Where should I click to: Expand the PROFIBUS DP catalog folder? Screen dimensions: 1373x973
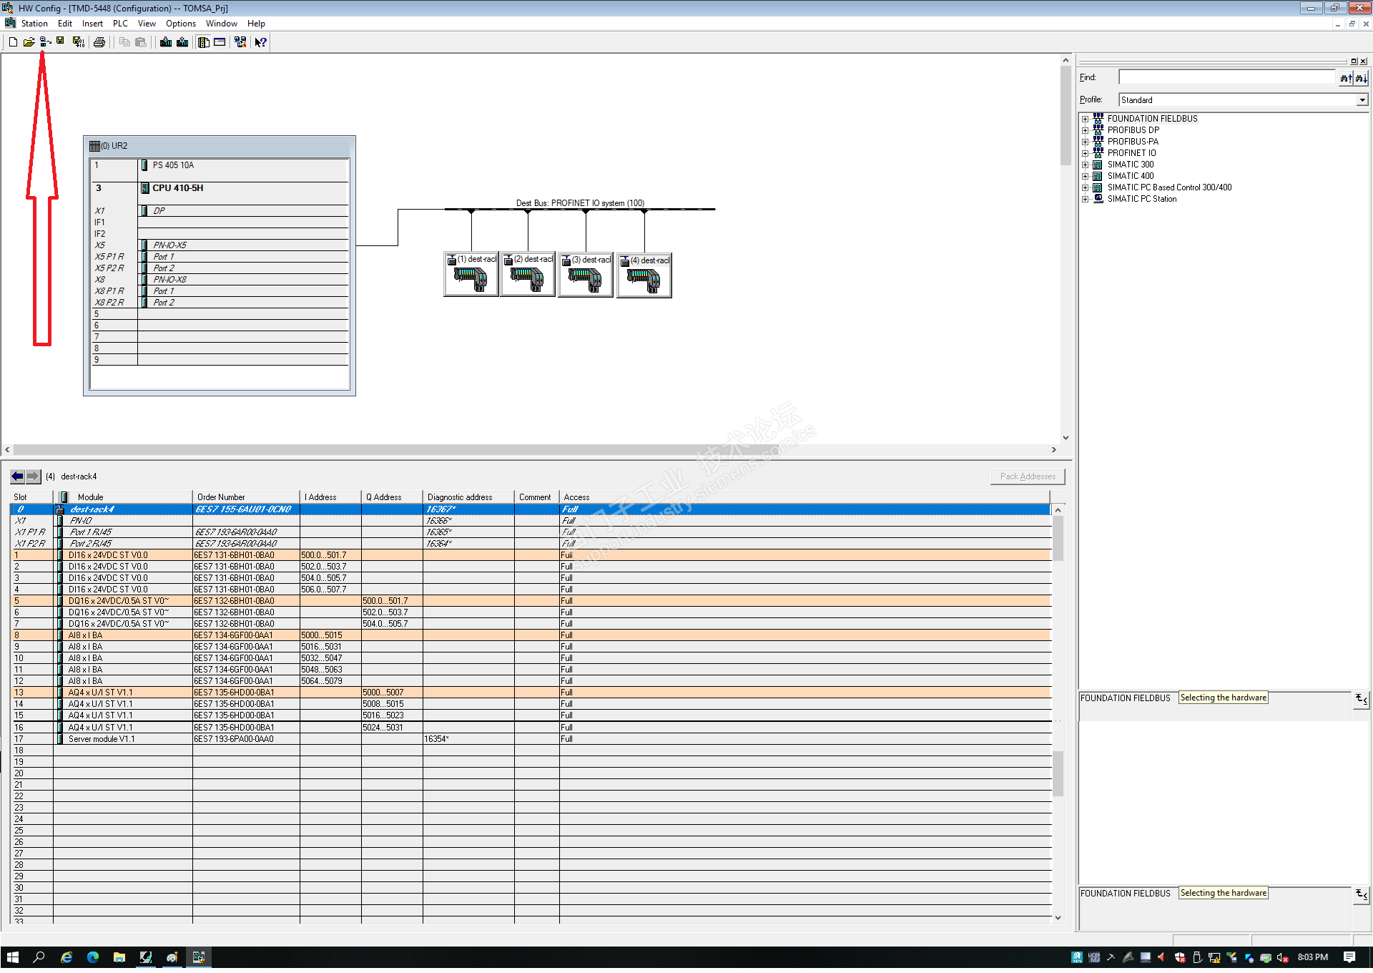[1085, 130]
